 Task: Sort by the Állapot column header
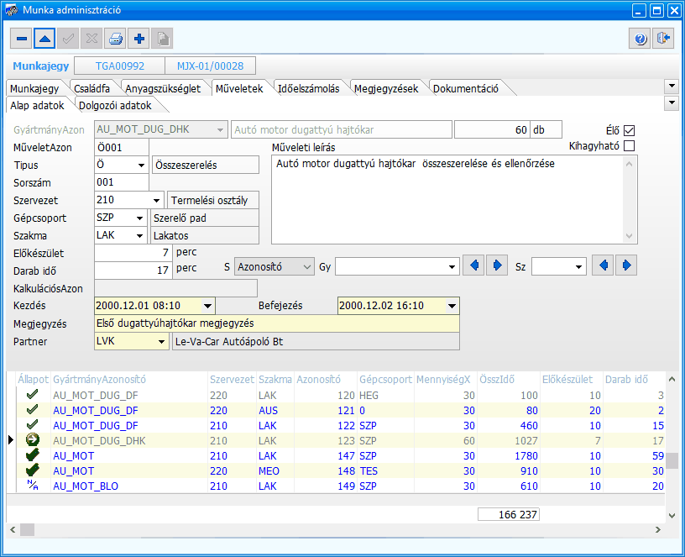(34, 380)
